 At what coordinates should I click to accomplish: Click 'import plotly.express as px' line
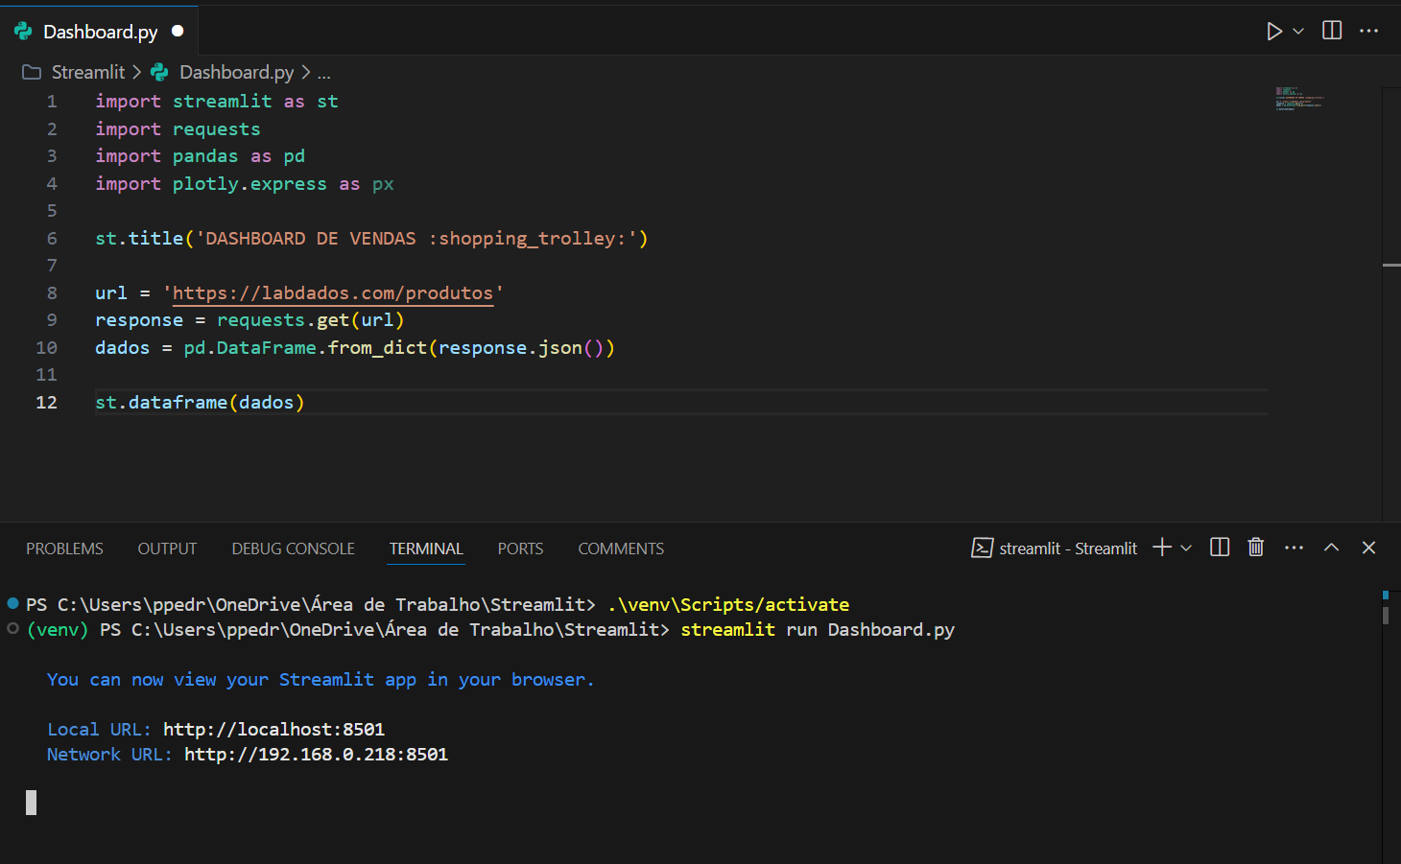click(x=244, y=184)
